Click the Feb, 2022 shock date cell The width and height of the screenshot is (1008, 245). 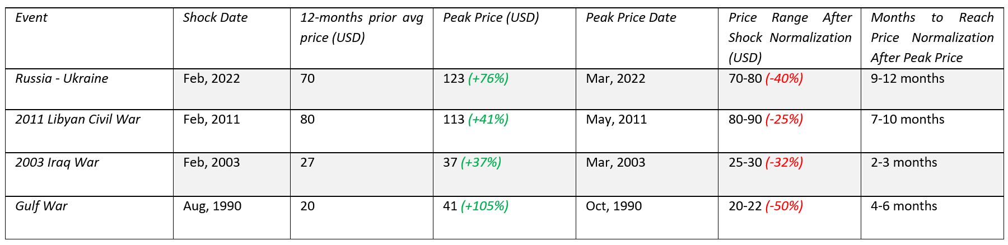211,78
